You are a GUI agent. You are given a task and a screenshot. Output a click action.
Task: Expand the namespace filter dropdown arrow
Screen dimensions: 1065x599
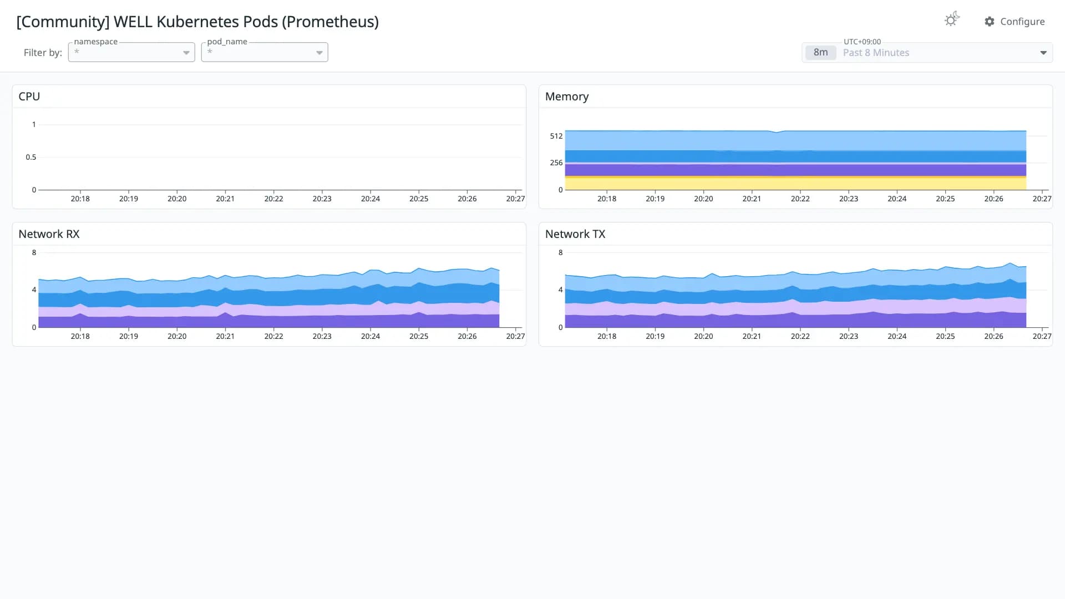click(x=186, y=53)
